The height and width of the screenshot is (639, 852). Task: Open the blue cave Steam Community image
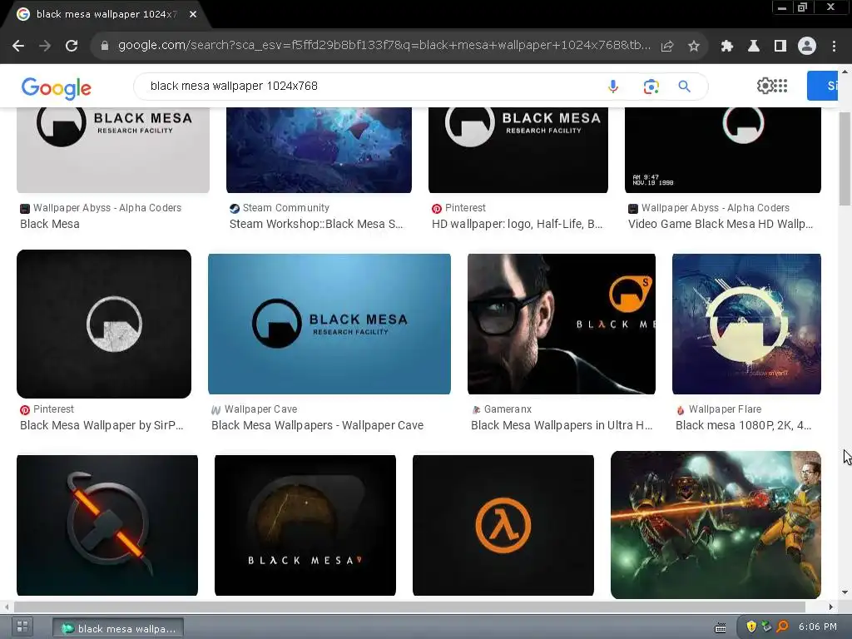tap(319, 150)
